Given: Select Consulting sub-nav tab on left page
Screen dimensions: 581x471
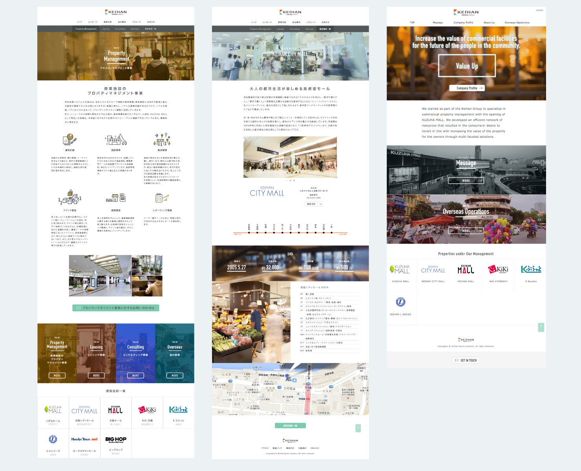Looking at the screenshot, I should pos(120,29).
